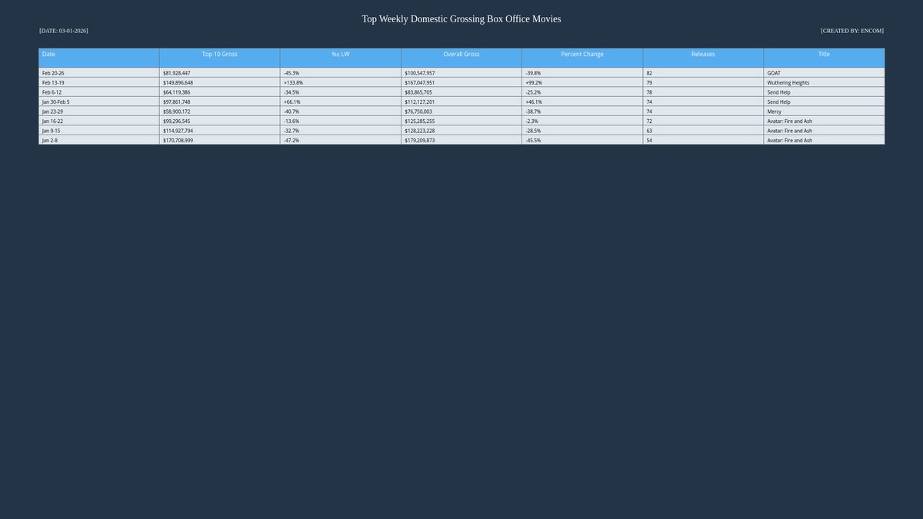Select the 'Jan 23-29' date cell
Image resolution: width=923 pixels, height=519 pixels.
click(x=98, y=111)
